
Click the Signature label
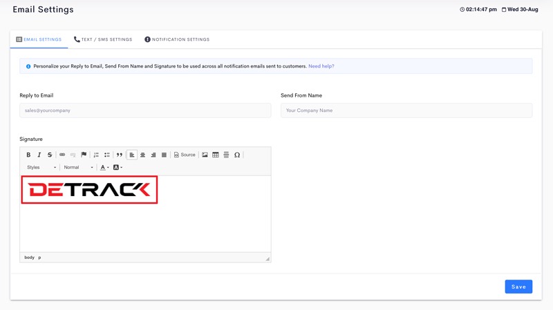(31, 139)
